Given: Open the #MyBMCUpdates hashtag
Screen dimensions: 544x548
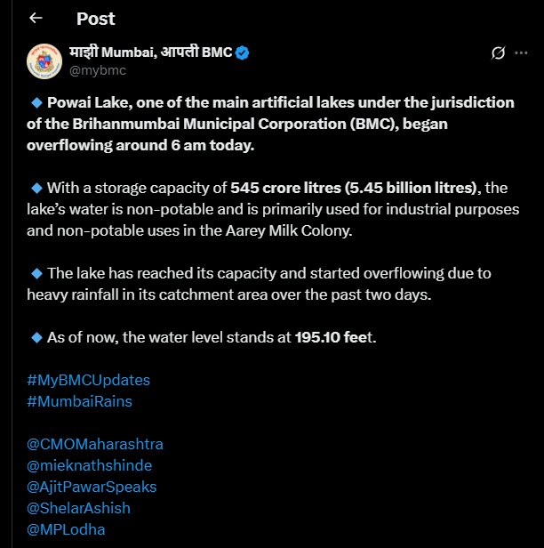Looking at the screenshot, I should (88, 380).
